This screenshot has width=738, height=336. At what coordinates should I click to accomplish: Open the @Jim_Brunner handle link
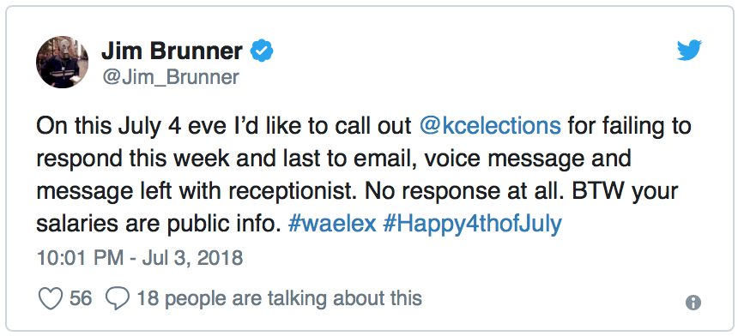171,77
